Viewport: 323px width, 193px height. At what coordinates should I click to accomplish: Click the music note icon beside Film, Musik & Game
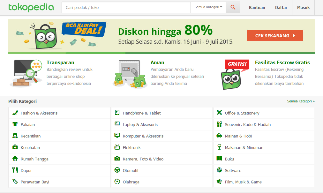[219, 182]
